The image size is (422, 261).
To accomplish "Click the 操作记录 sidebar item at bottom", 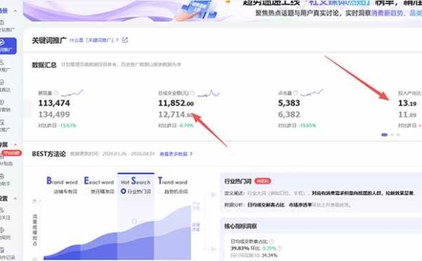I will (6, 254).
